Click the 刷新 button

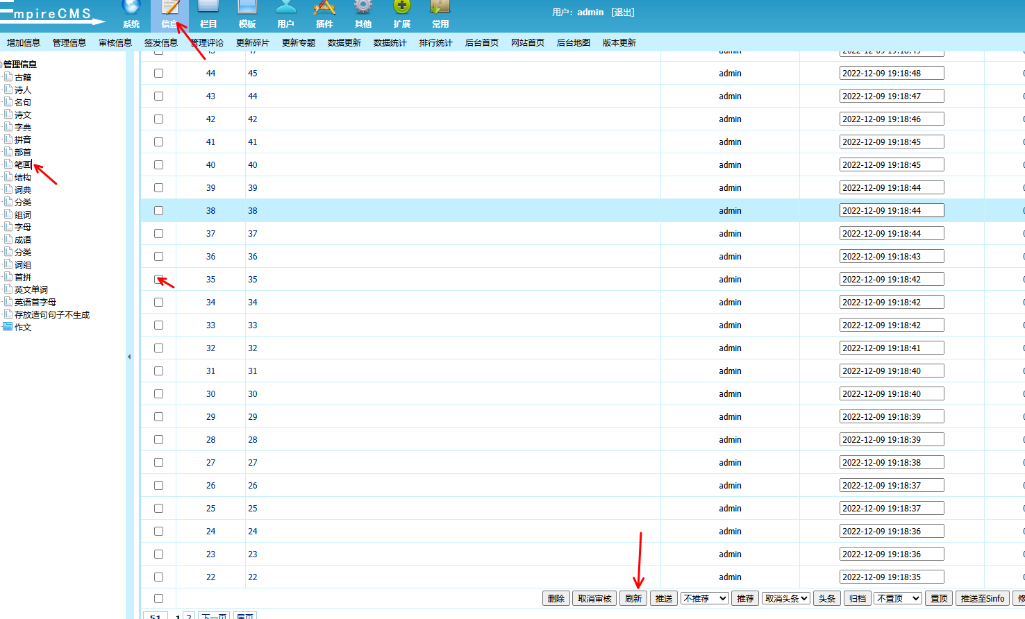(633, 598)
